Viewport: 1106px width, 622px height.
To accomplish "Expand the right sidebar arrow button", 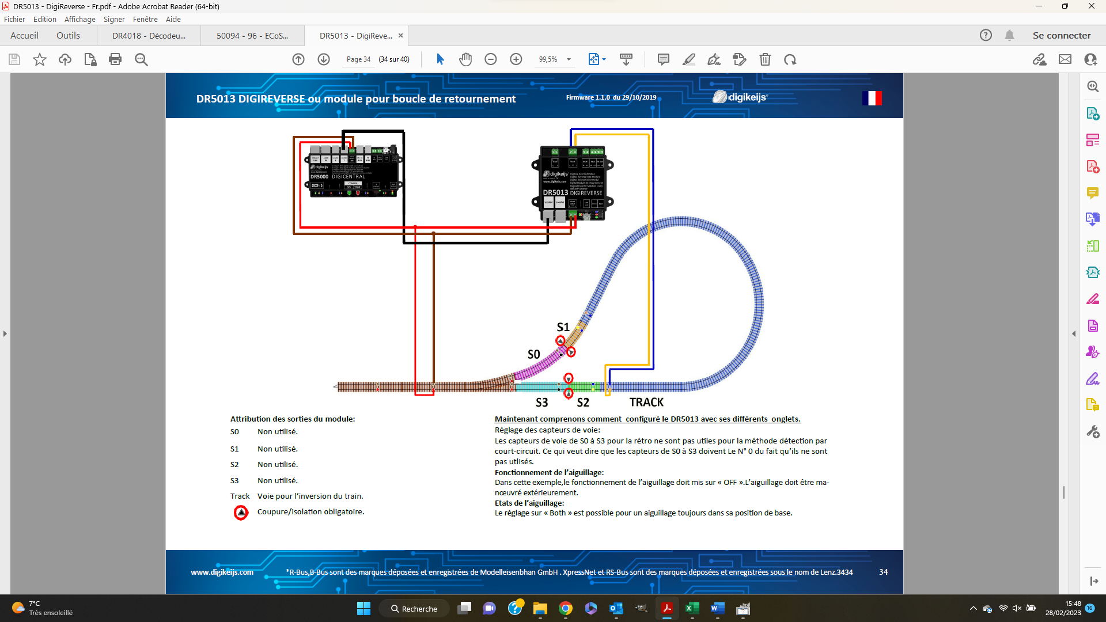I will [1094, 581].
